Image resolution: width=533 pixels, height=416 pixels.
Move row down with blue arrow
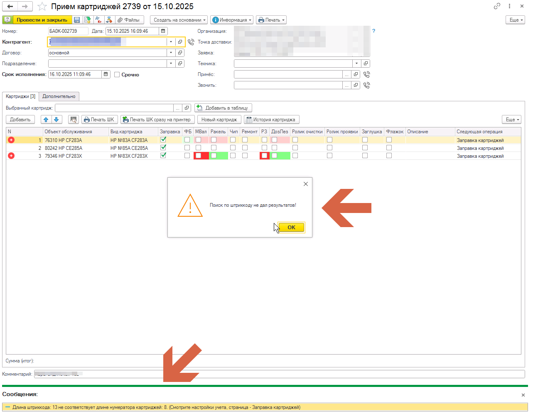[x=56, y=120]
